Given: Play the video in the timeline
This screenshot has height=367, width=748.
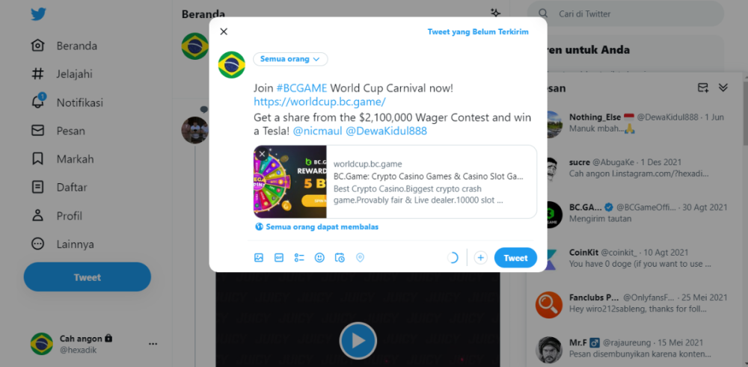Looking at the screenshot, I should pyautogui.click(x=358, y=340).
